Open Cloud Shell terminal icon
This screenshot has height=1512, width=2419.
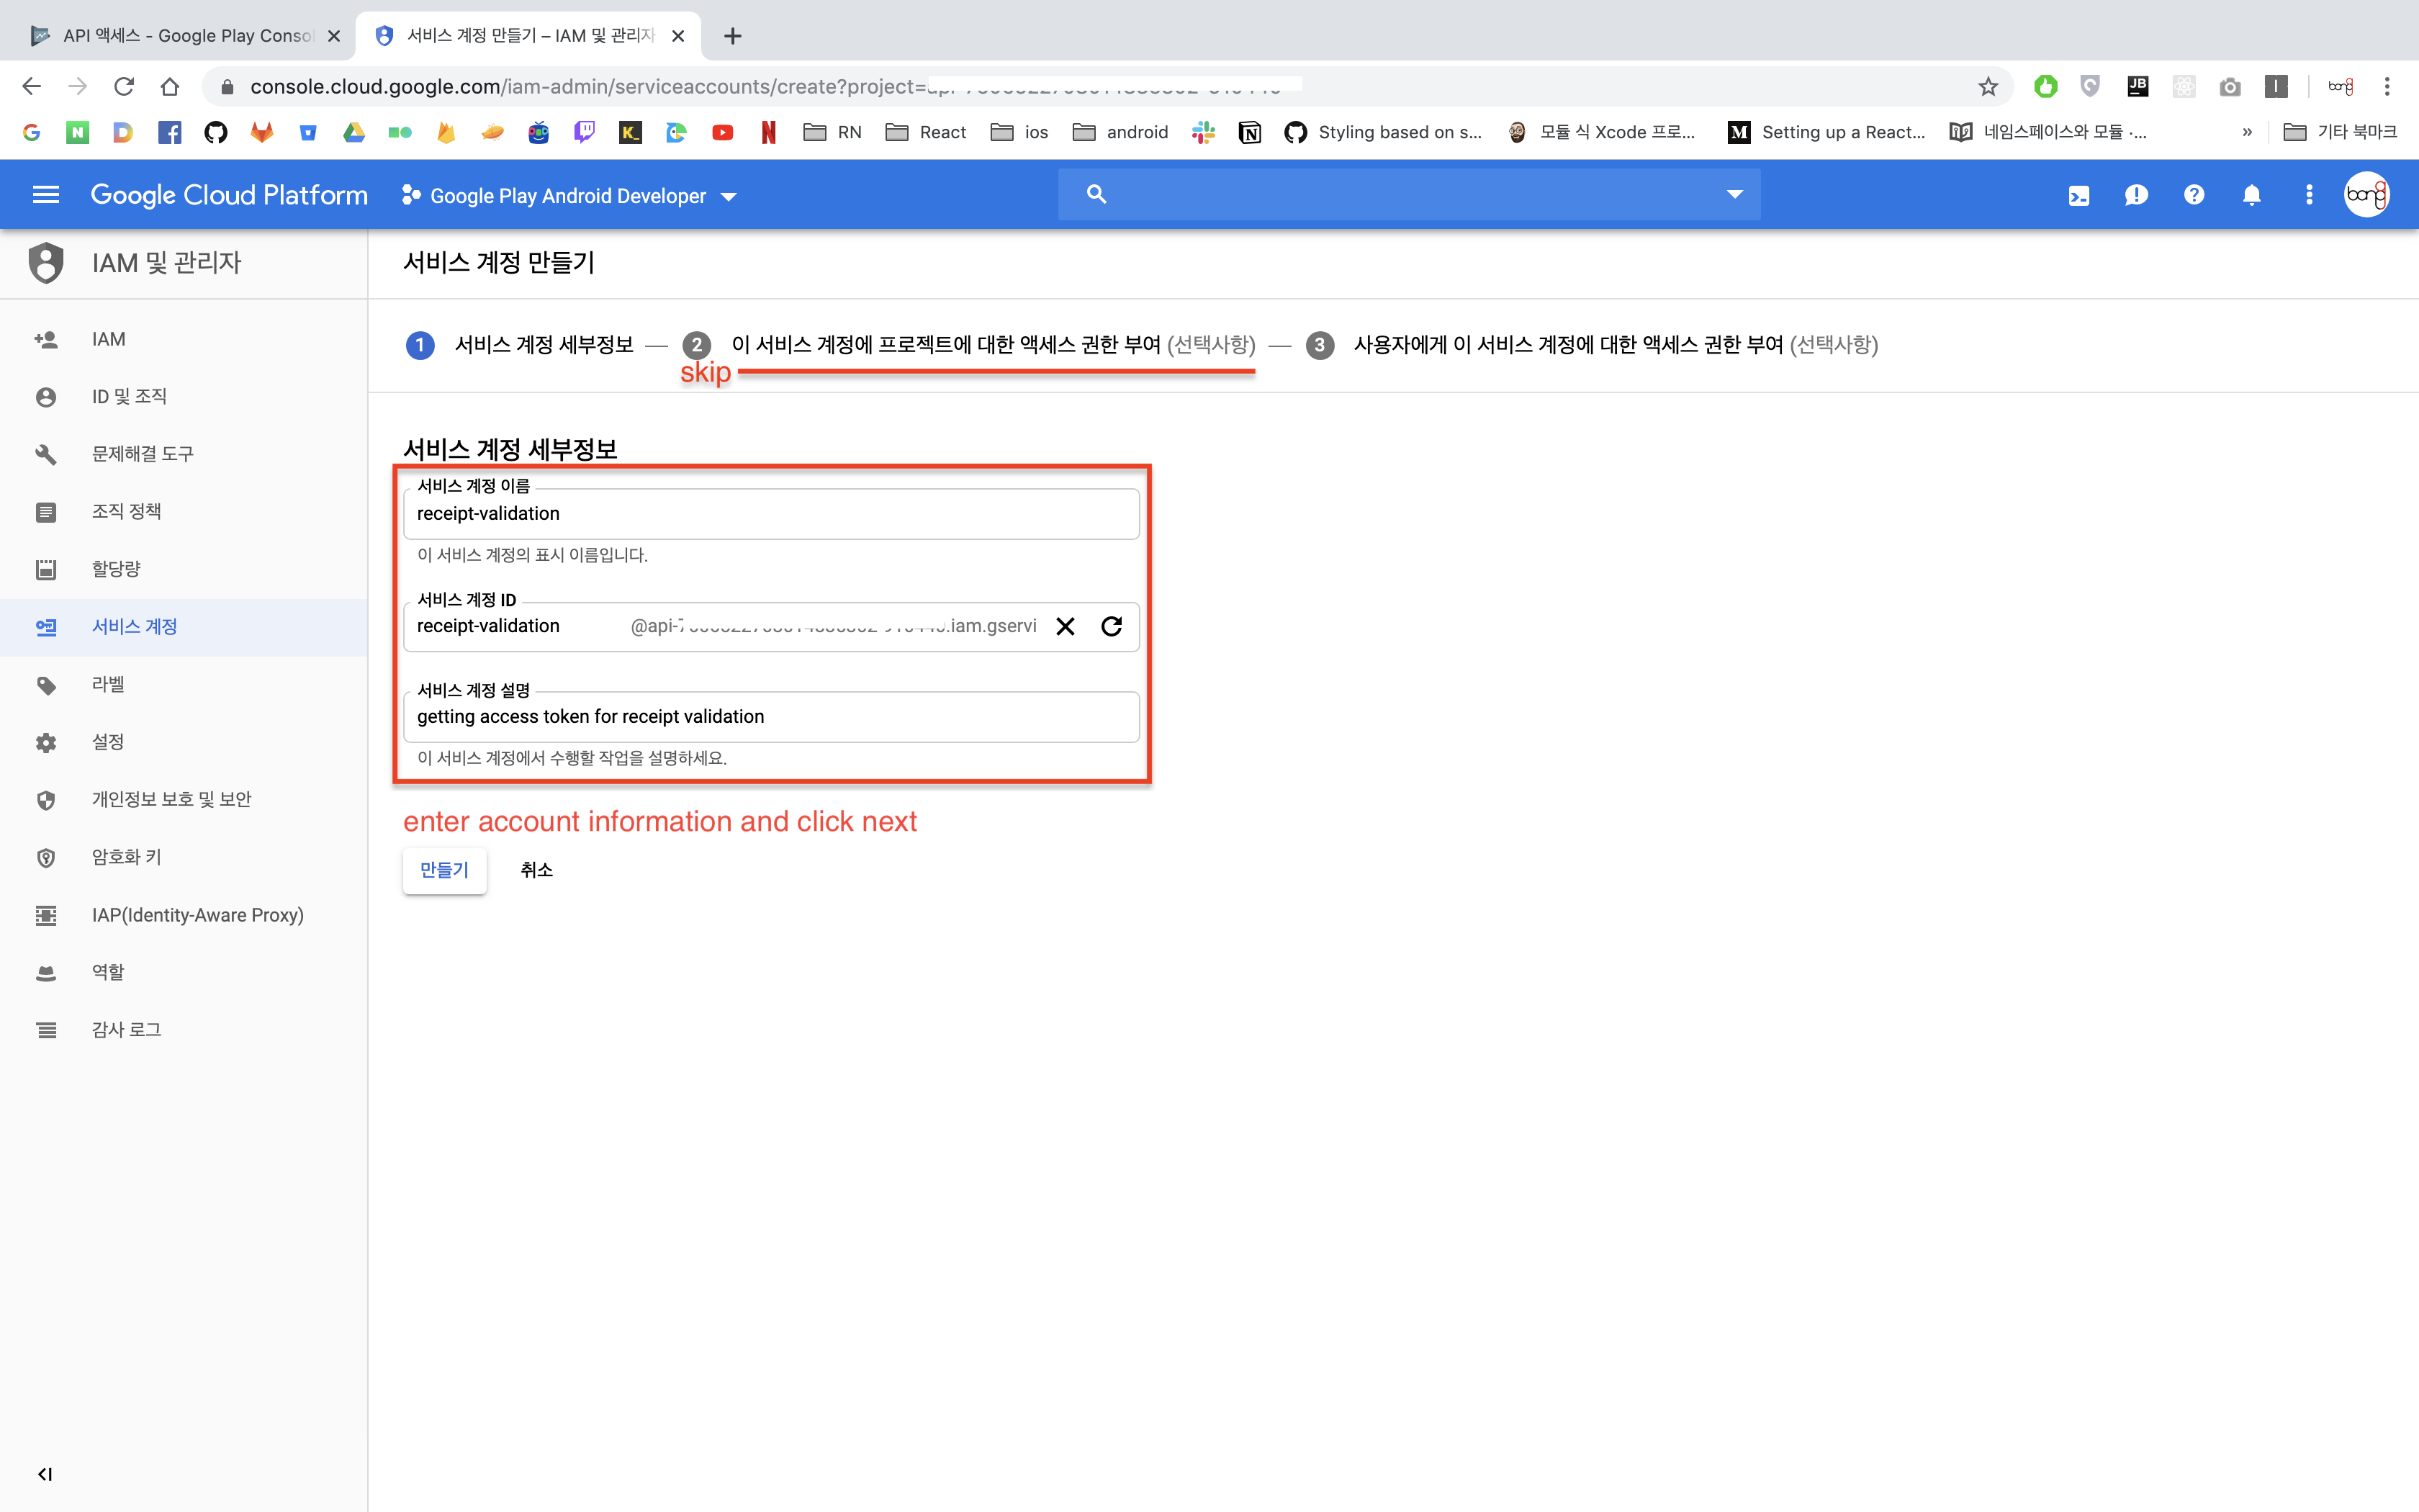(x=2078, y=196)
